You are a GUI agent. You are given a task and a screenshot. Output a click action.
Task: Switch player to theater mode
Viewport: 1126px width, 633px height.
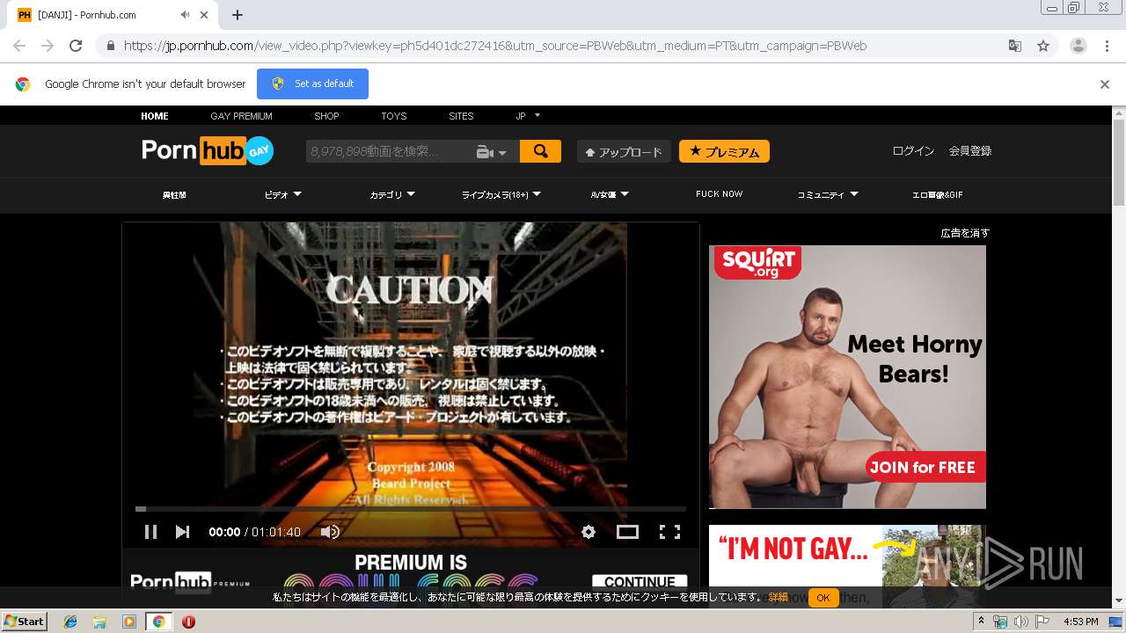pos(627,532)
